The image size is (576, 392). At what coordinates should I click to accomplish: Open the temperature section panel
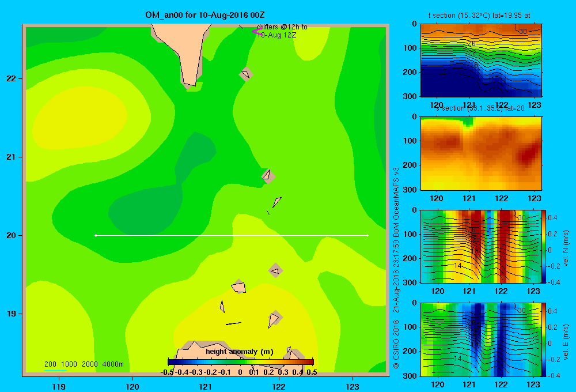[x=481, y=61]
